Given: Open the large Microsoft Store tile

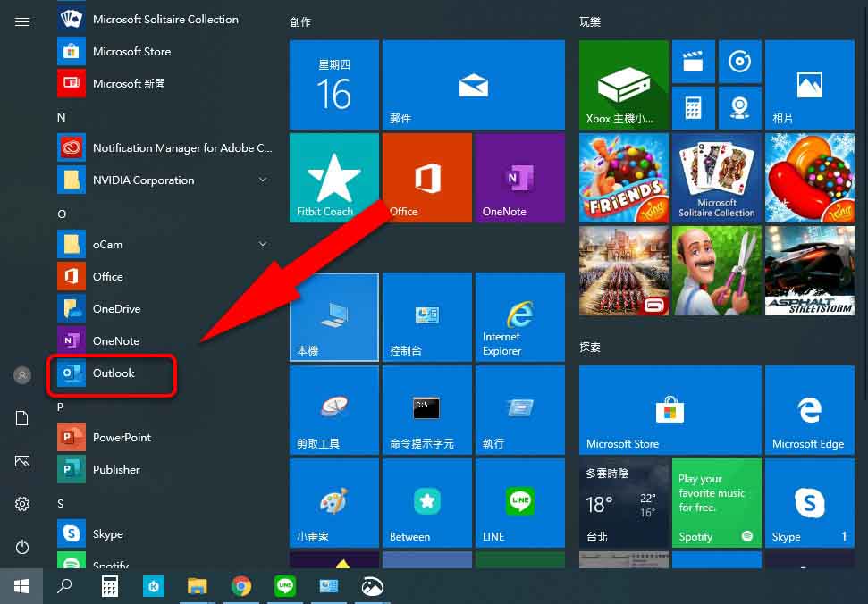Looking at the screenshot, I should 670,410.
